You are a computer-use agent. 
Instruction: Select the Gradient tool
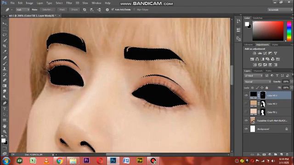(5, 86)
